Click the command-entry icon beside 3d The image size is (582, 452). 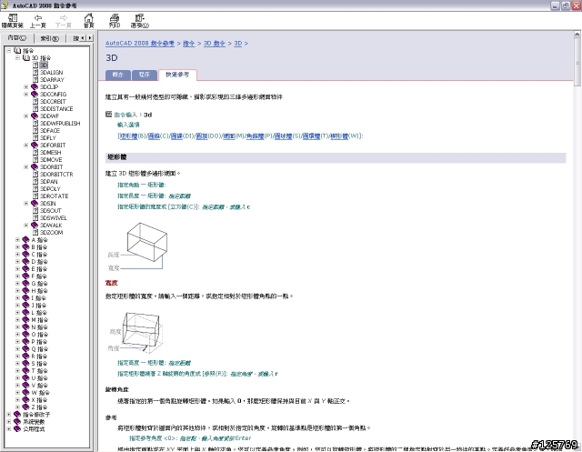109,115
